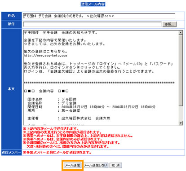This screenshot has height=171, width=186.
Task: Click the 本文 label cell
Action: [x=11, y=89]
